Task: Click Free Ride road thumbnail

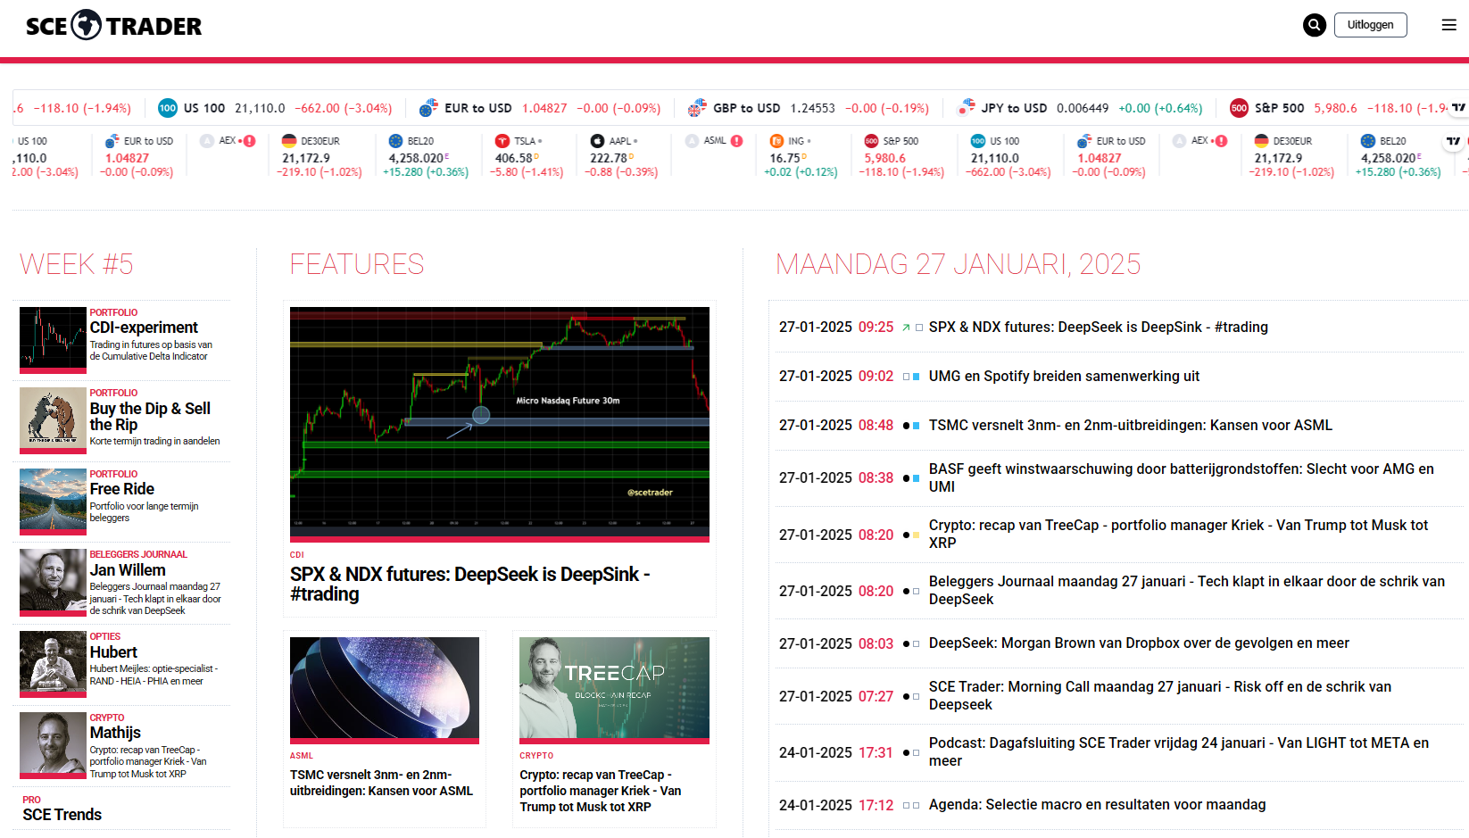Action: click(x=53, y=502)
